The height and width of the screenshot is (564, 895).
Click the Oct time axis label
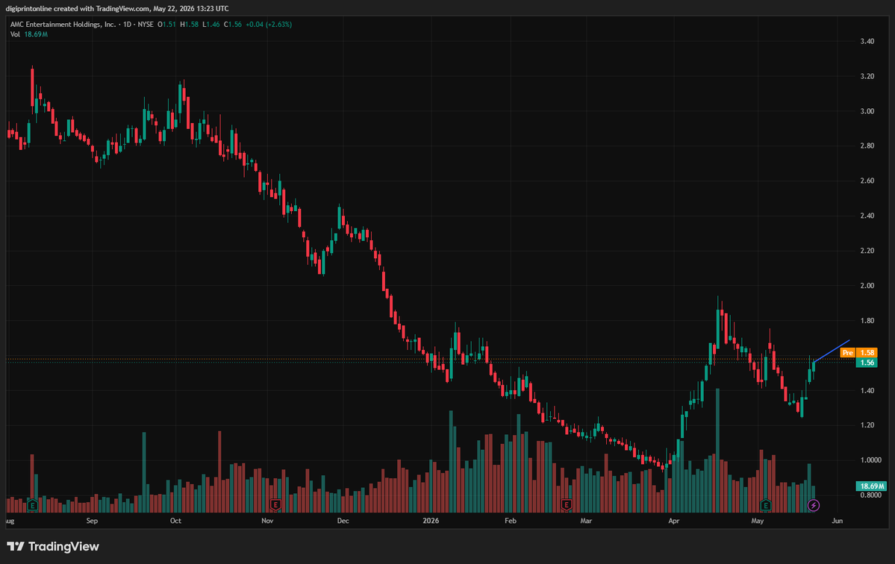(x=176, y=521)
